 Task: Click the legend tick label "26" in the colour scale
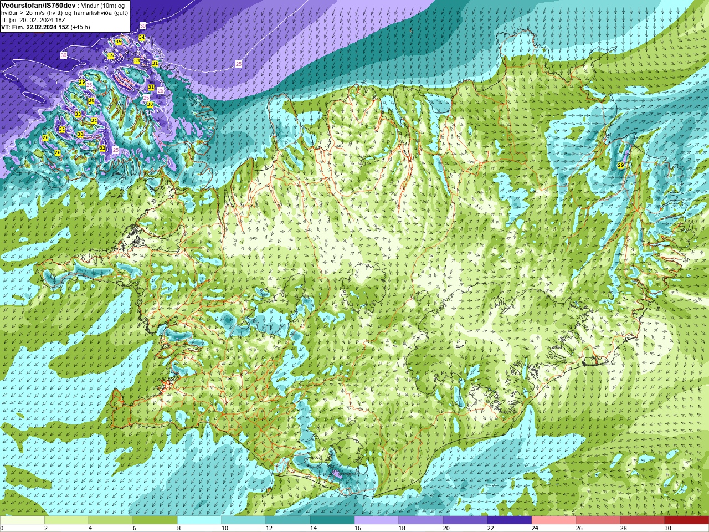(579, 528)
